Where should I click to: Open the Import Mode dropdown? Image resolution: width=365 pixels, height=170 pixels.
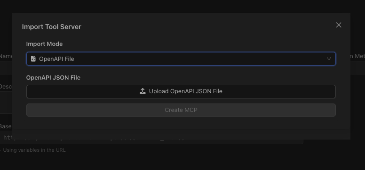(181, 59)
